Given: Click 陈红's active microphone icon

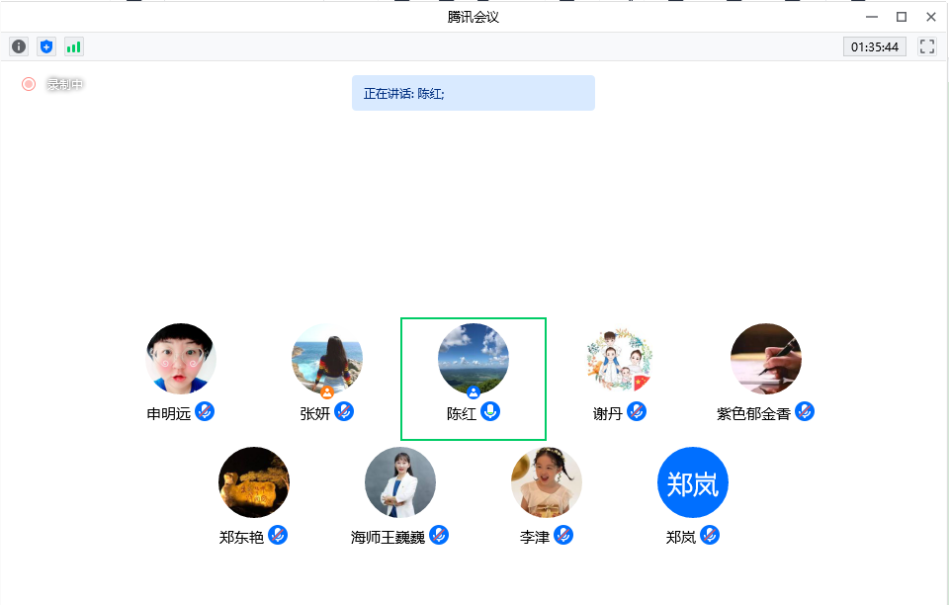Looking at the screenshot, I should pyautogui.click(x=490, y=411).
